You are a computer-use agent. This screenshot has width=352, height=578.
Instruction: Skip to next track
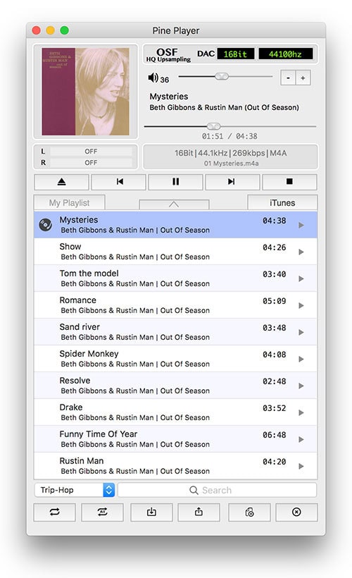233,182
